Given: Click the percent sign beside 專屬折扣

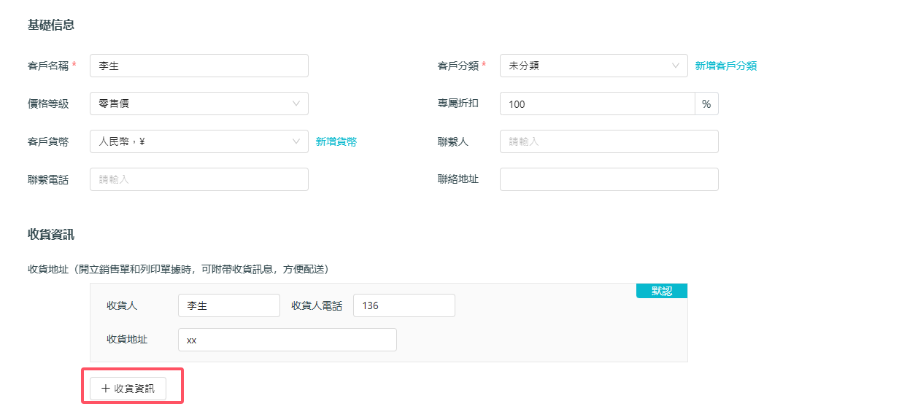Looking at the screenshot, I should 706,104.
